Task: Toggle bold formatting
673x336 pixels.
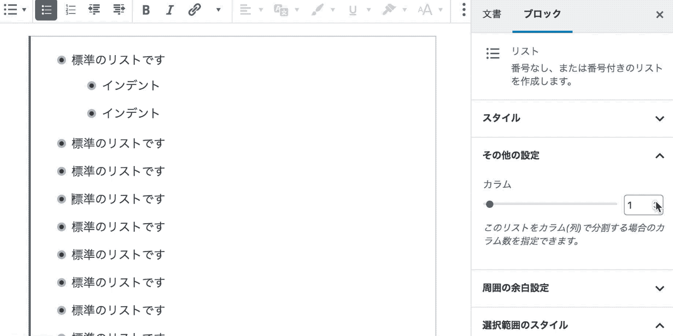Action: click(146, 10)
